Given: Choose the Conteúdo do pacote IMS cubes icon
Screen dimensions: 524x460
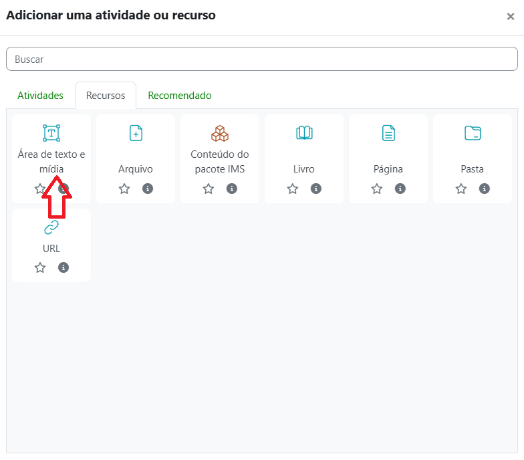Looking at the screenshot, I should pyautogui.click(x=220, y=133).
